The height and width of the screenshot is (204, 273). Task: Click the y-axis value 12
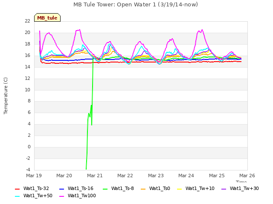27,78
